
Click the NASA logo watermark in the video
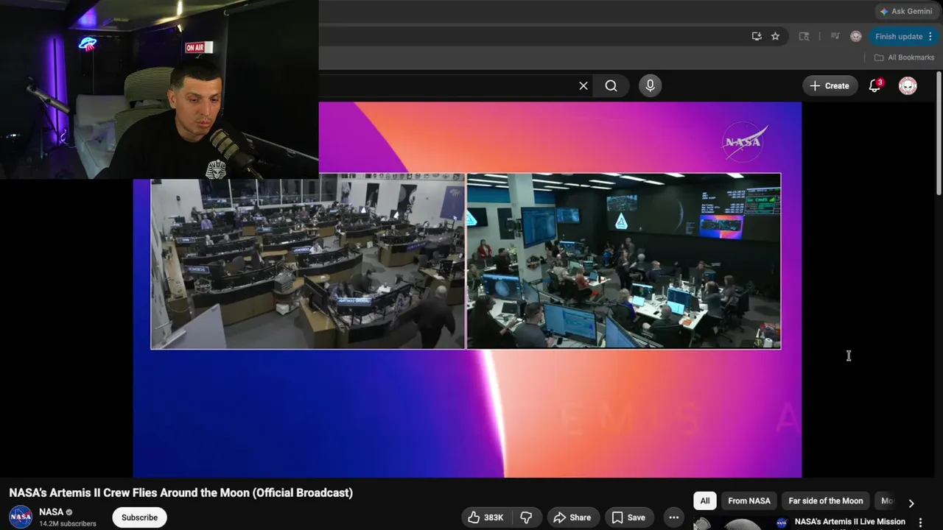click(744, 141)
